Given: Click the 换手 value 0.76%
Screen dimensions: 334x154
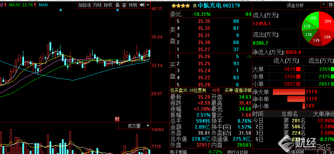Looking at the screenshot, I should [x=245, y=121].
